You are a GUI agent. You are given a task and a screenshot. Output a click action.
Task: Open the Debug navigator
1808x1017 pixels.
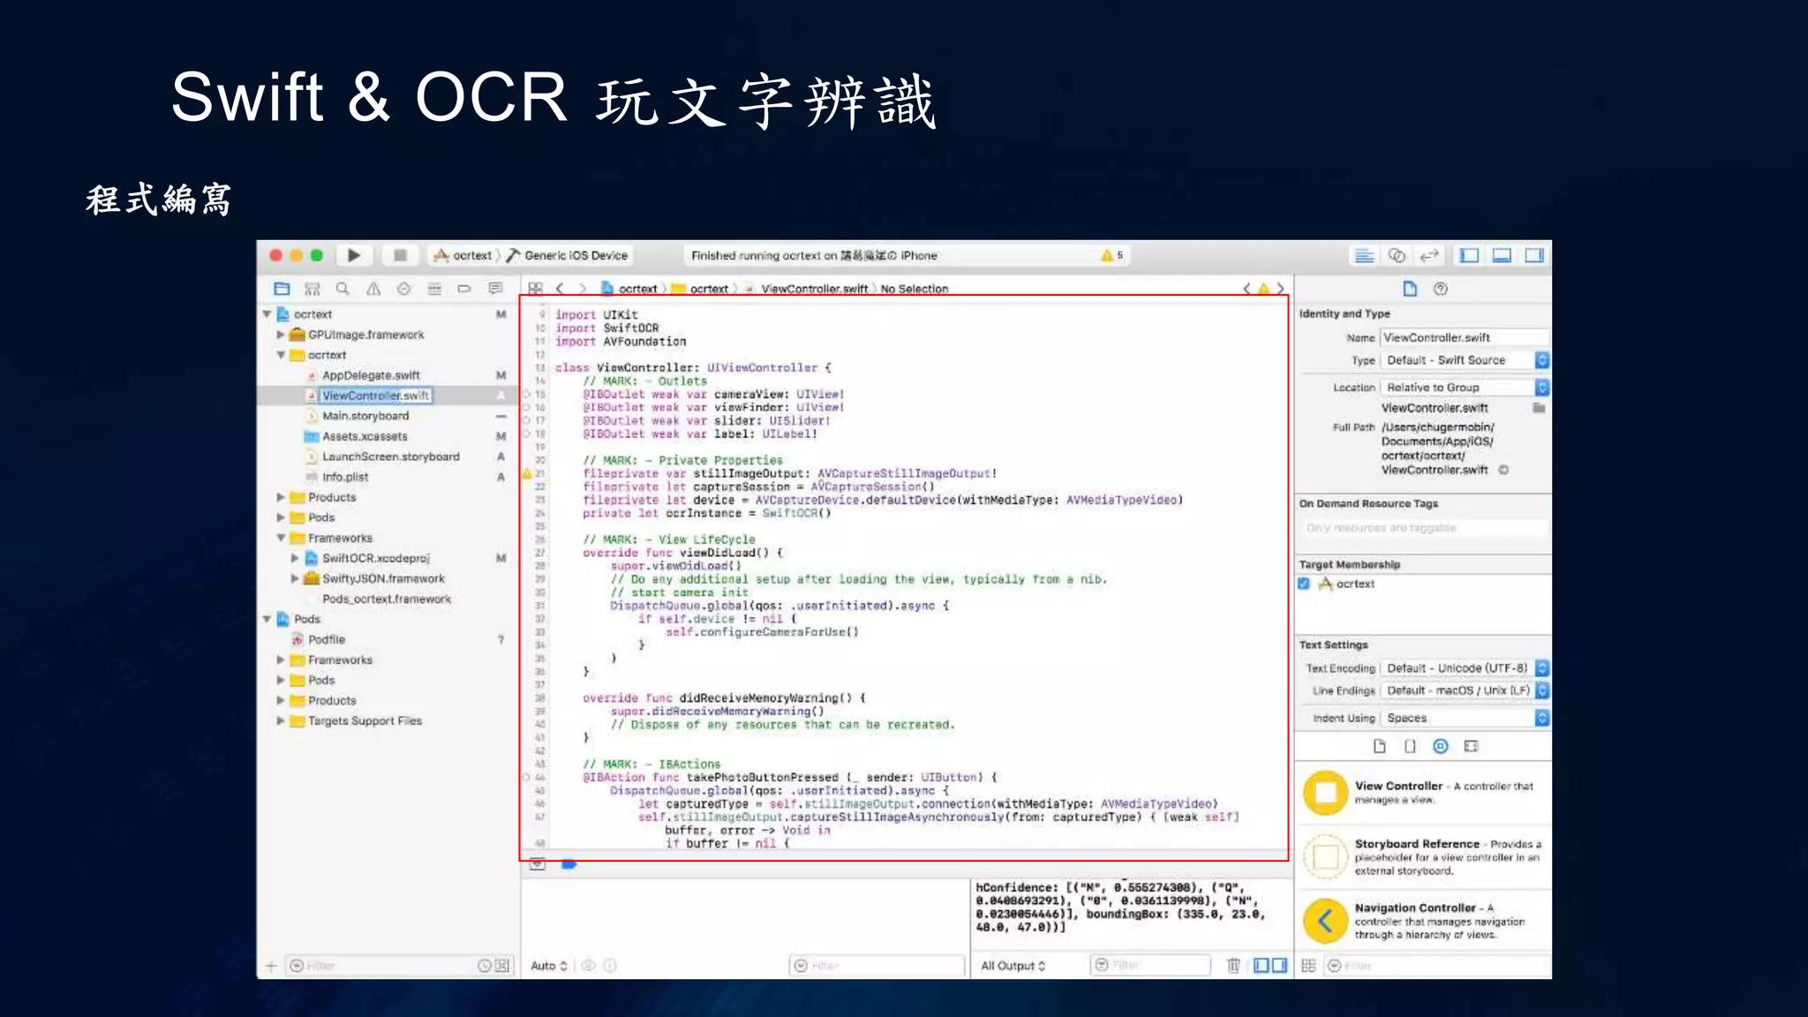point(434,289)
